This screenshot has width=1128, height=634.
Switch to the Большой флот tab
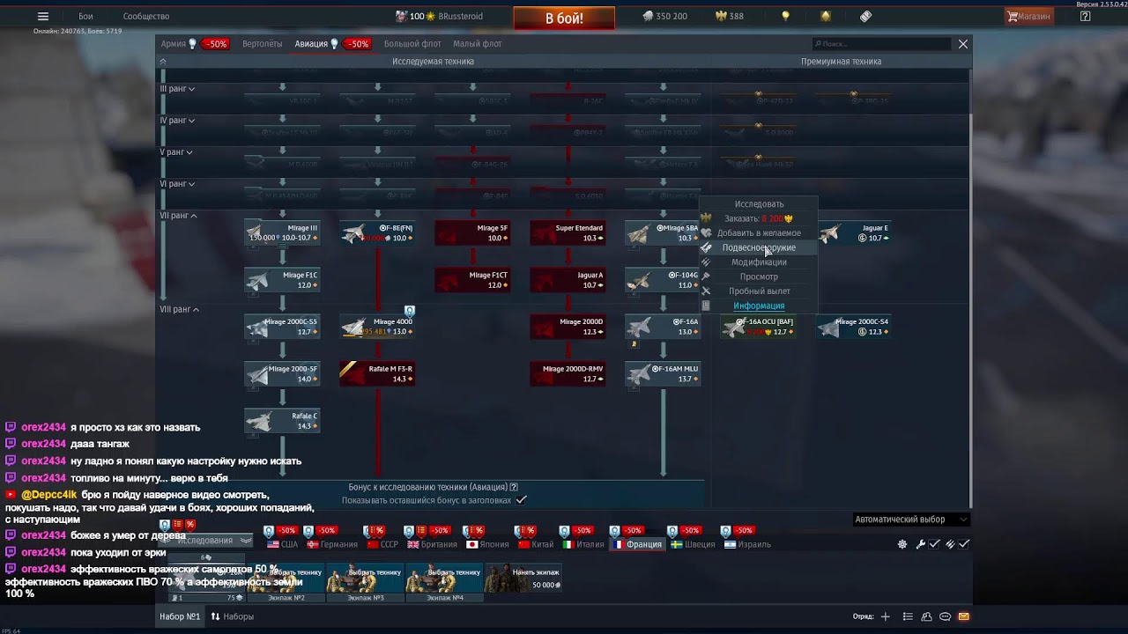412,43
